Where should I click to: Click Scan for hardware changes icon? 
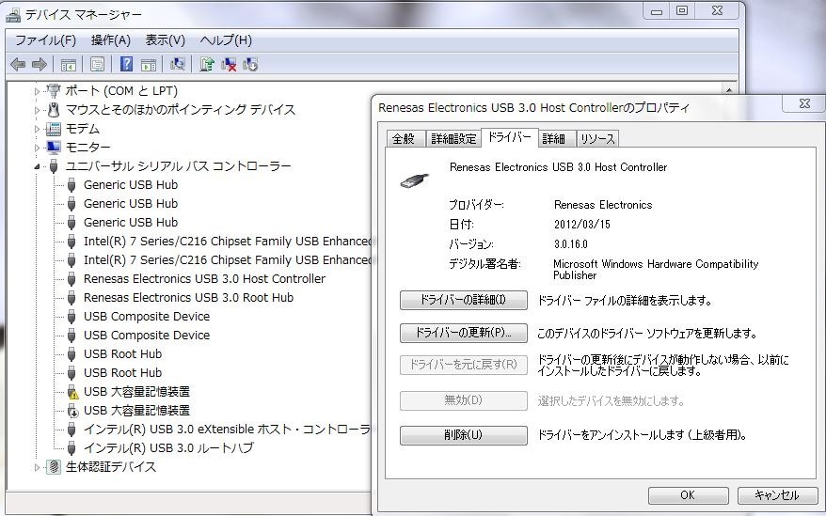[178, 64]
